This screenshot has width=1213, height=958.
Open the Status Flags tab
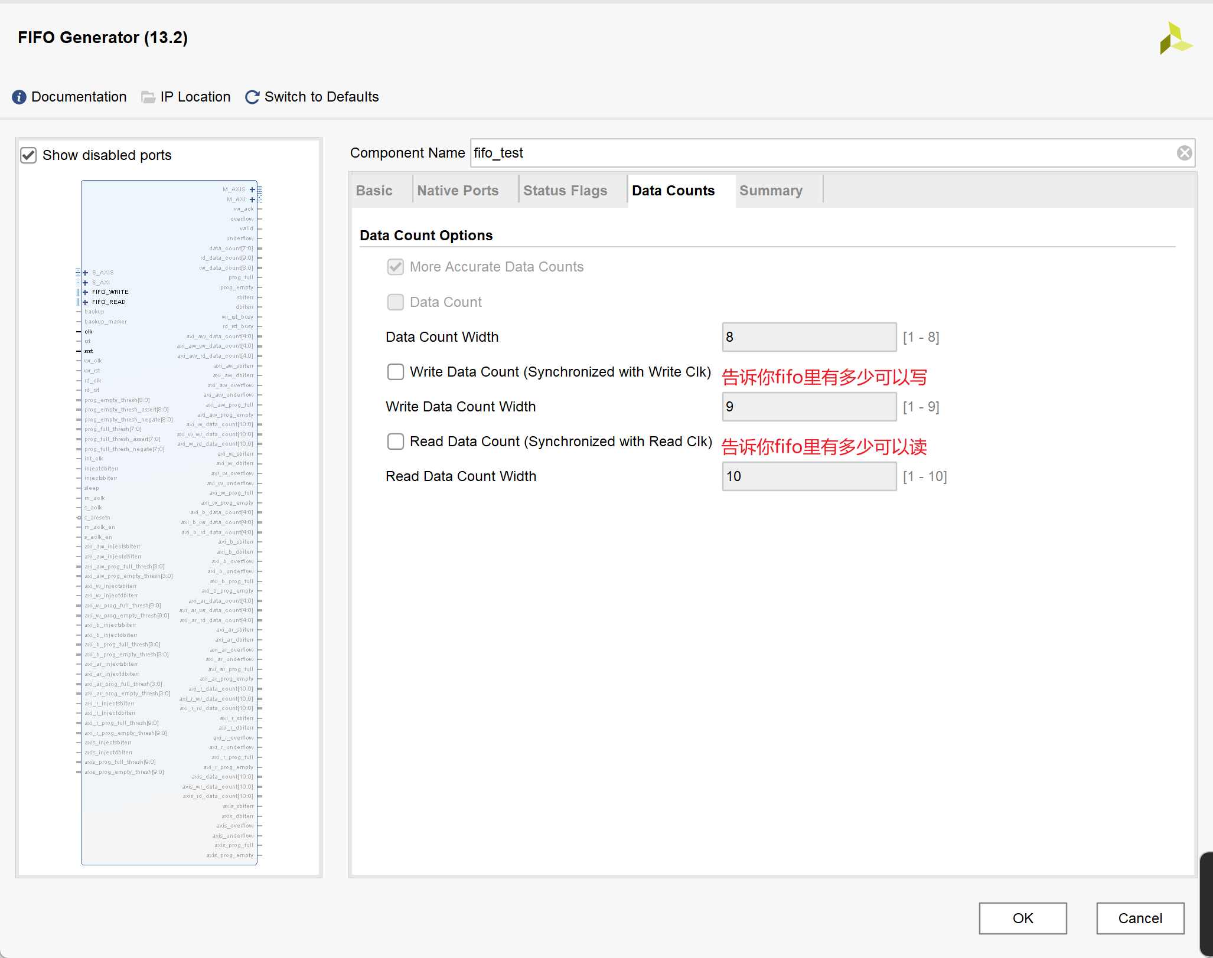(x=565, y=191)
